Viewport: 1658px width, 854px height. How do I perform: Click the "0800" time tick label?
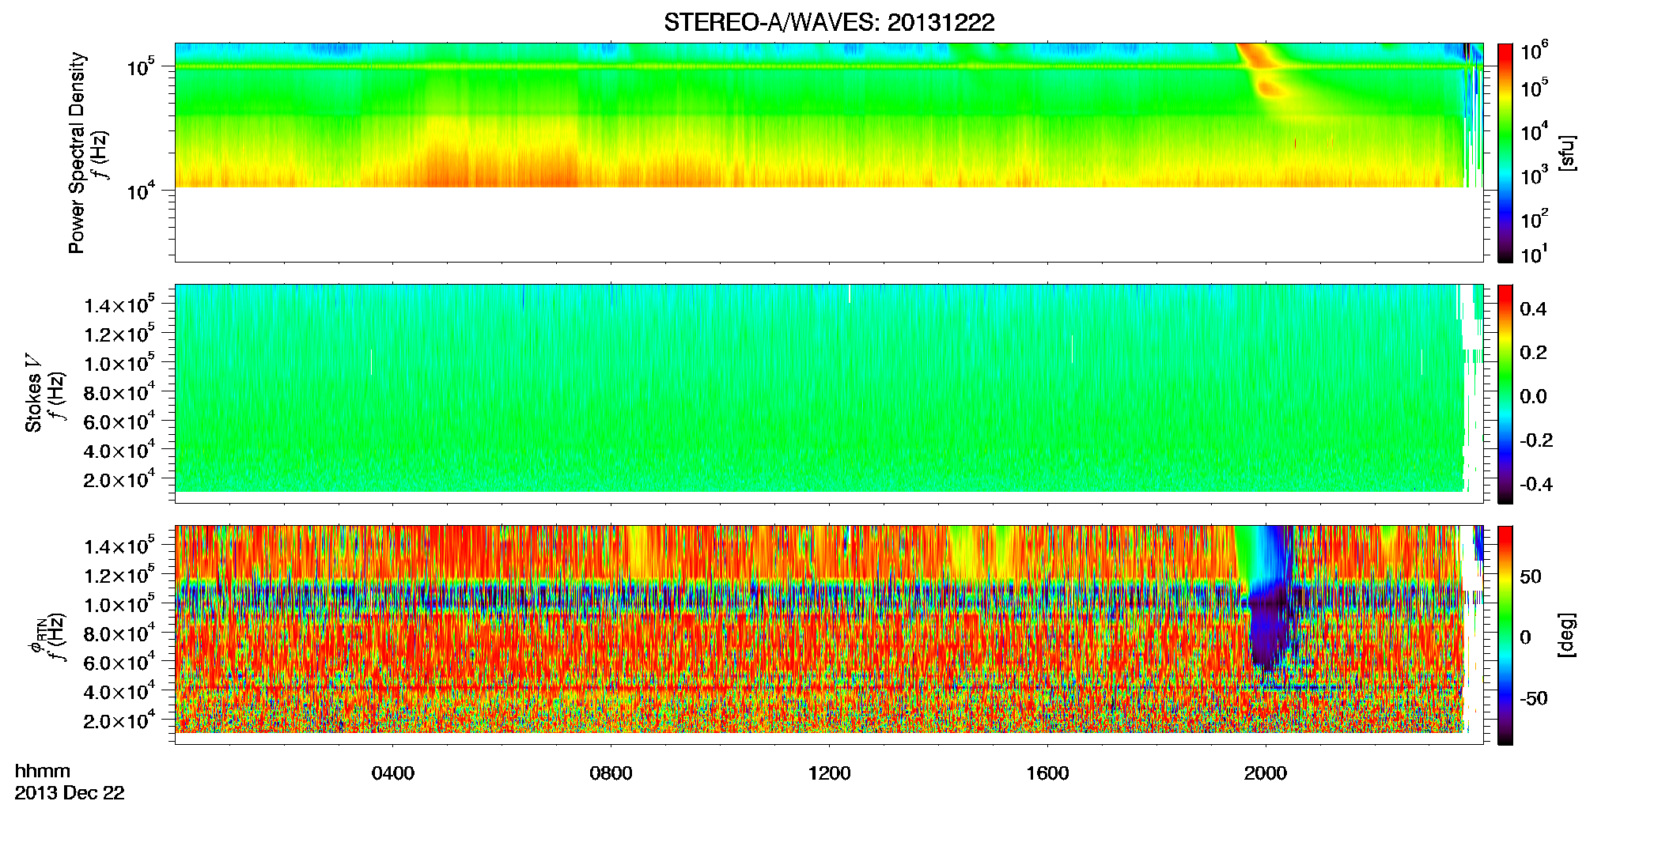click(611, 773)
